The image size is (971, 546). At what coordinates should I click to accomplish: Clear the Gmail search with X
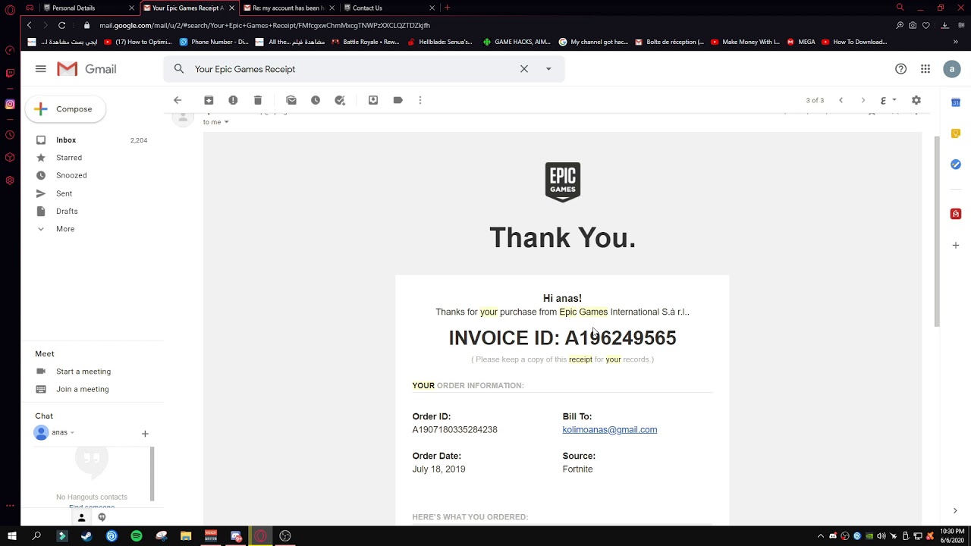point(523,69)
